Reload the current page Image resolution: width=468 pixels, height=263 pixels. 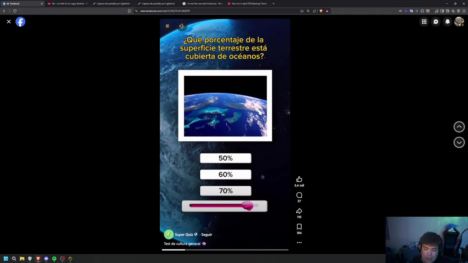[x=15, y=11]
